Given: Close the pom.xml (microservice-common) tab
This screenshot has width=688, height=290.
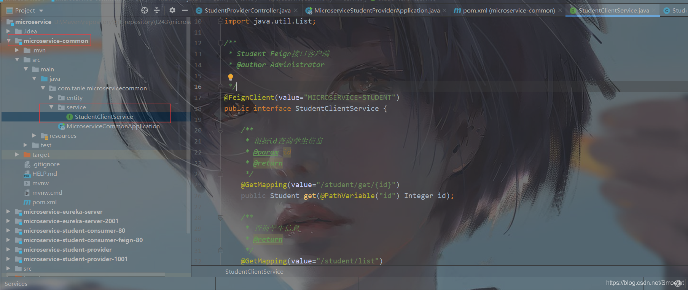Looking at the screenshot, I should pyautogui.click(x=560, y=11).
